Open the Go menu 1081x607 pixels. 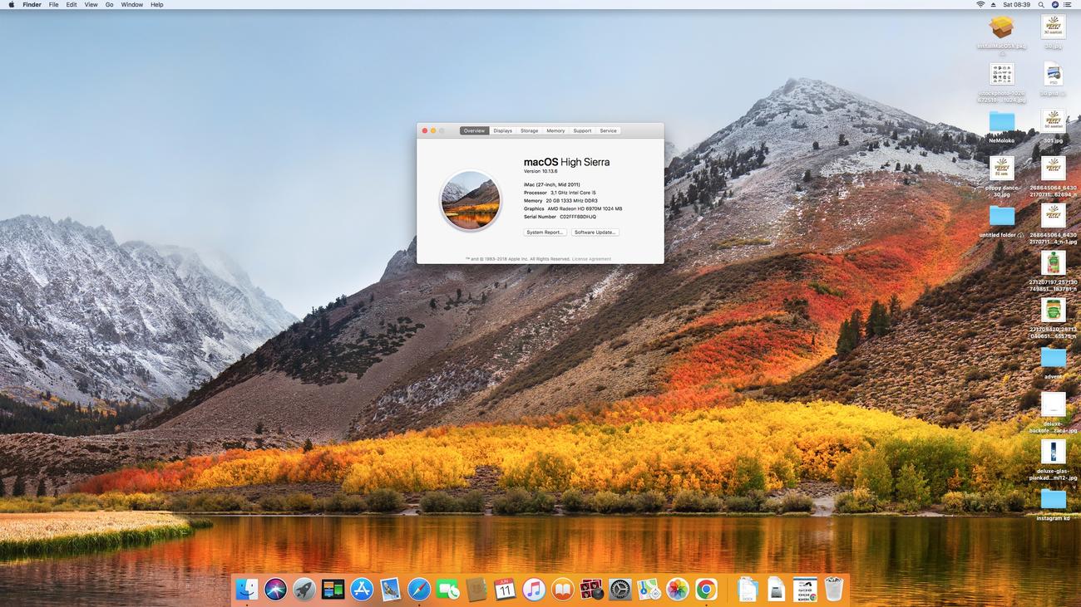tap(109, 5)
